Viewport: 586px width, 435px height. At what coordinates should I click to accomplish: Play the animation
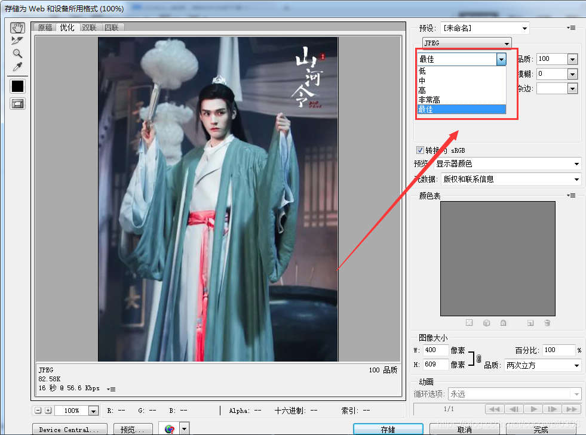[533, 409]
